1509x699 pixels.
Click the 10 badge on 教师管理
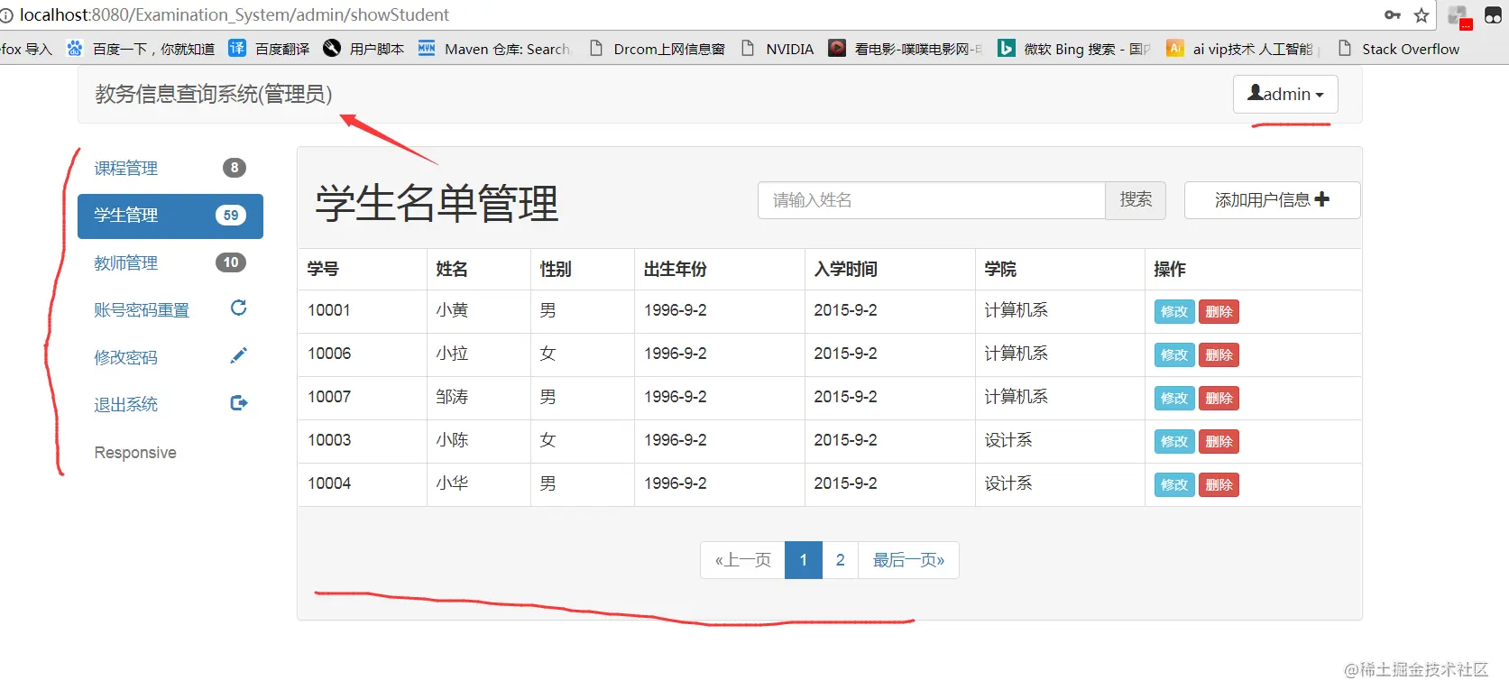(x=231, y=262)
